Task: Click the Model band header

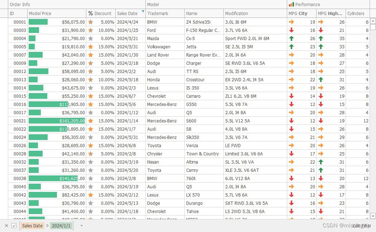Action: 216,4
